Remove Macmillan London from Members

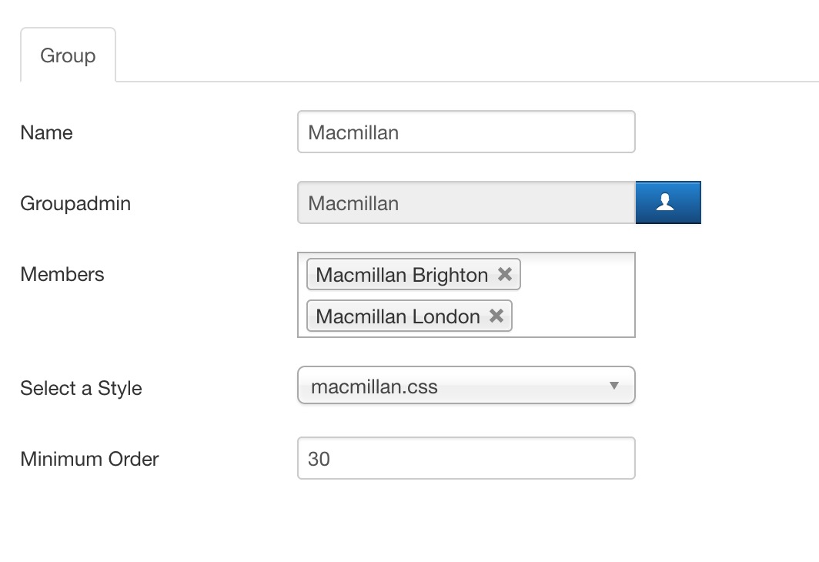click(x=496, y=316)
